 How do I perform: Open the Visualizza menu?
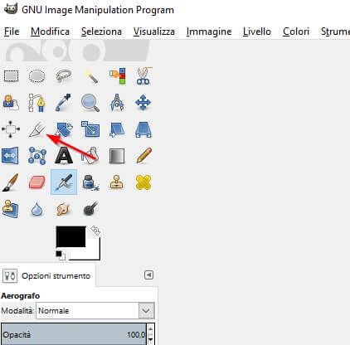pyautogui.click(x=153, y=32)
